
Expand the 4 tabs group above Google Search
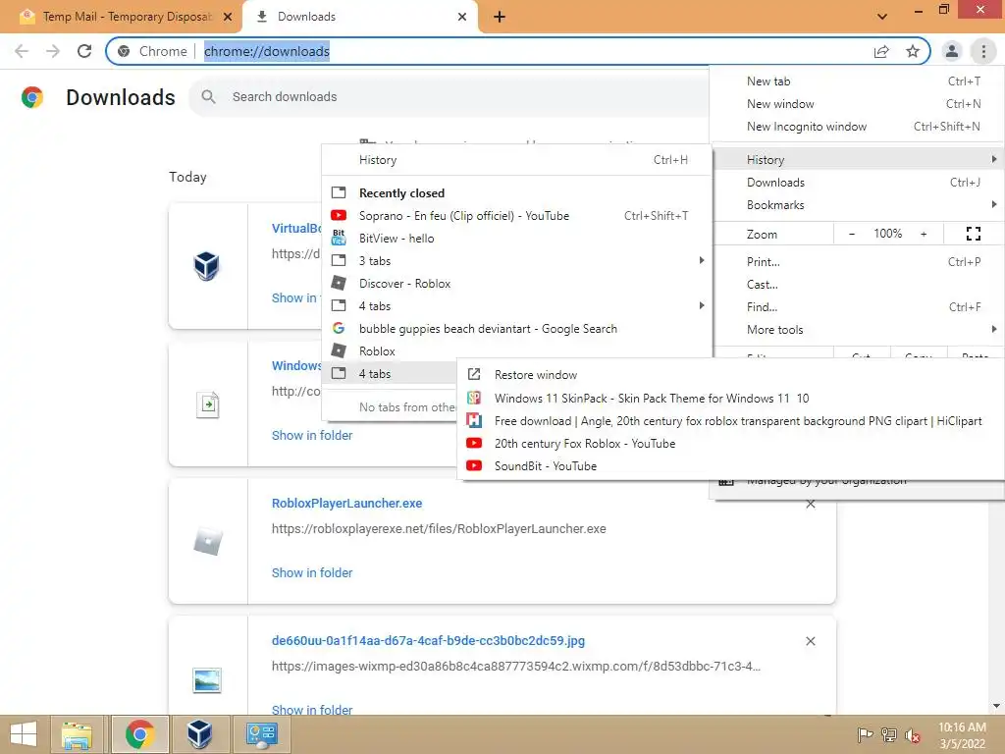(516, 306)
